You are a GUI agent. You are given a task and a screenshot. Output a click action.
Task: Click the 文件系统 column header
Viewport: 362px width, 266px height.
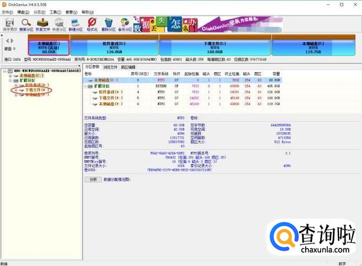point(161,74)
